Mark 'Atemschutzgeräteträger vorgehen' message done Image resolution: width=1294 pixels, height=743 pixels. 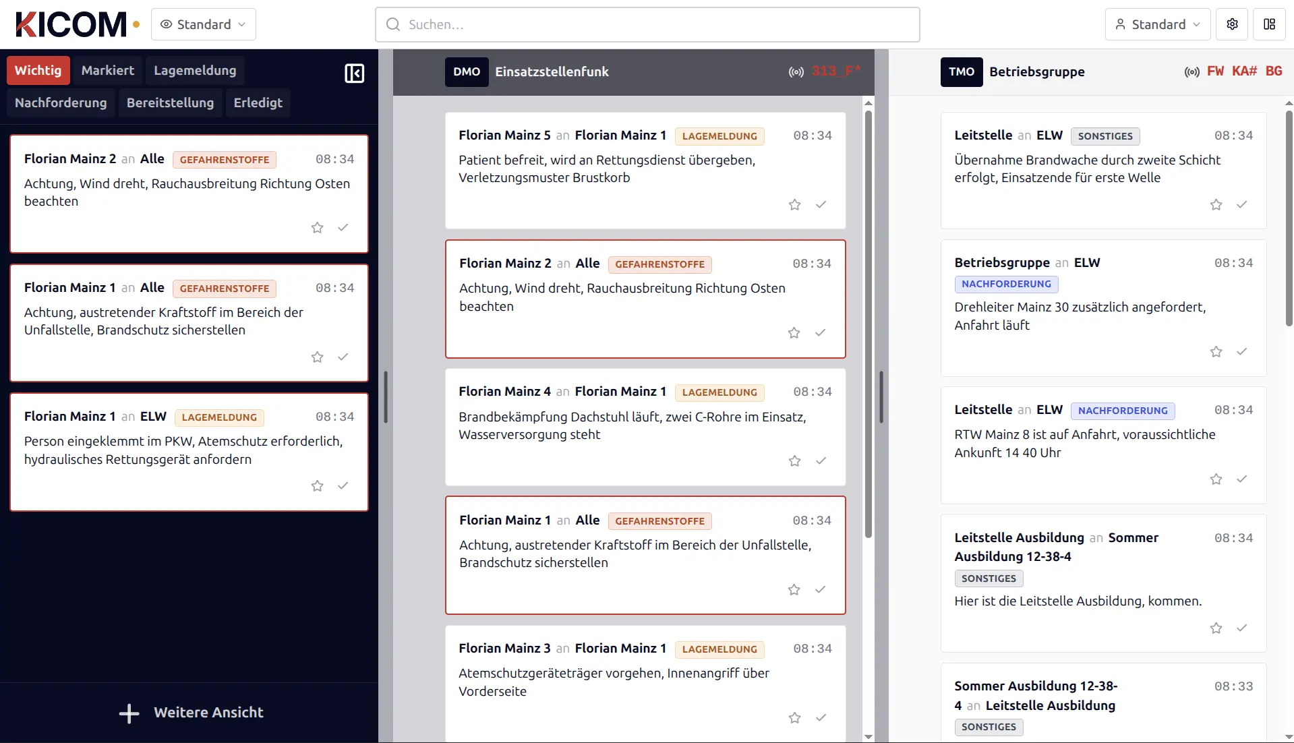(821, 717)
